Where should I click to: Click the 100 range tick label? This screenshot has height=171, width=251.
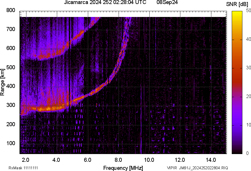click(11, 143)
